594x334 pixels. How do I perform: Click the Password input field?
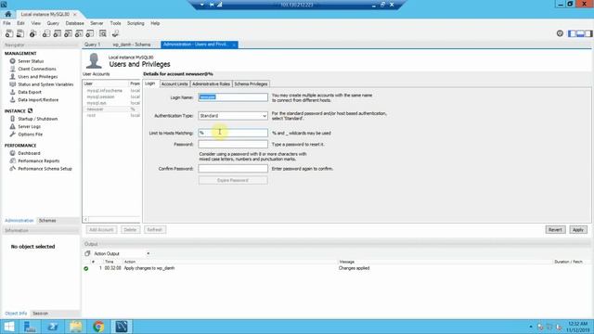click(233, 145)
